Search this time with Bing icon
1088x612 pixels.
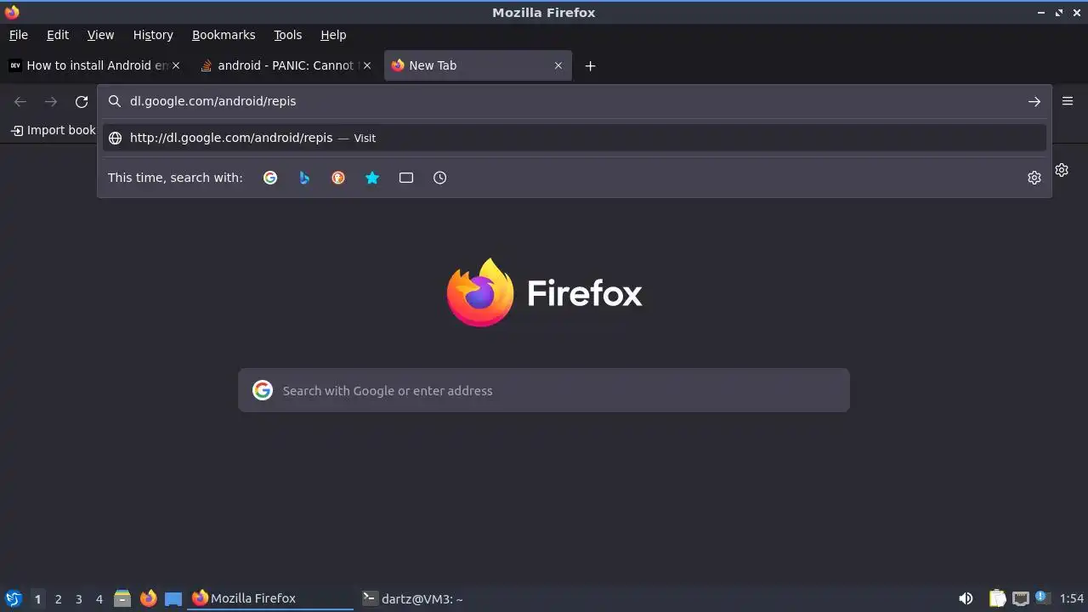[304, 178]
